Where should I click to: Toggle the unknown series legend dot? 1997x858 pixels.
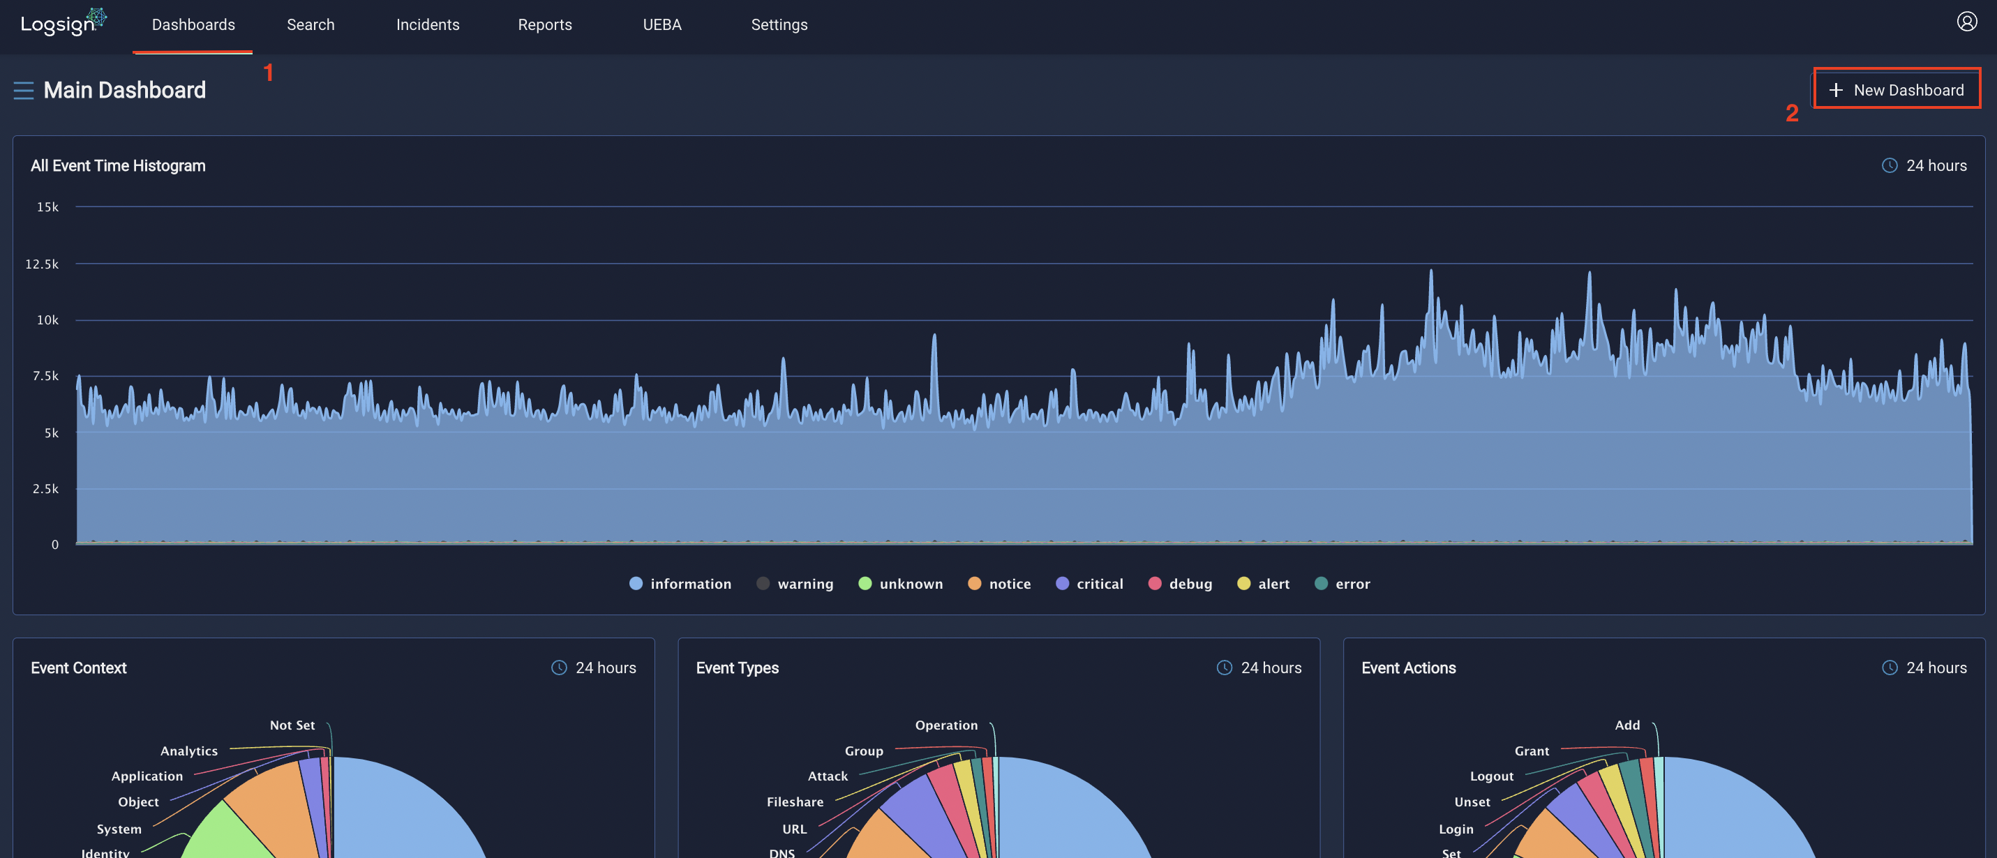coord(865,584)
